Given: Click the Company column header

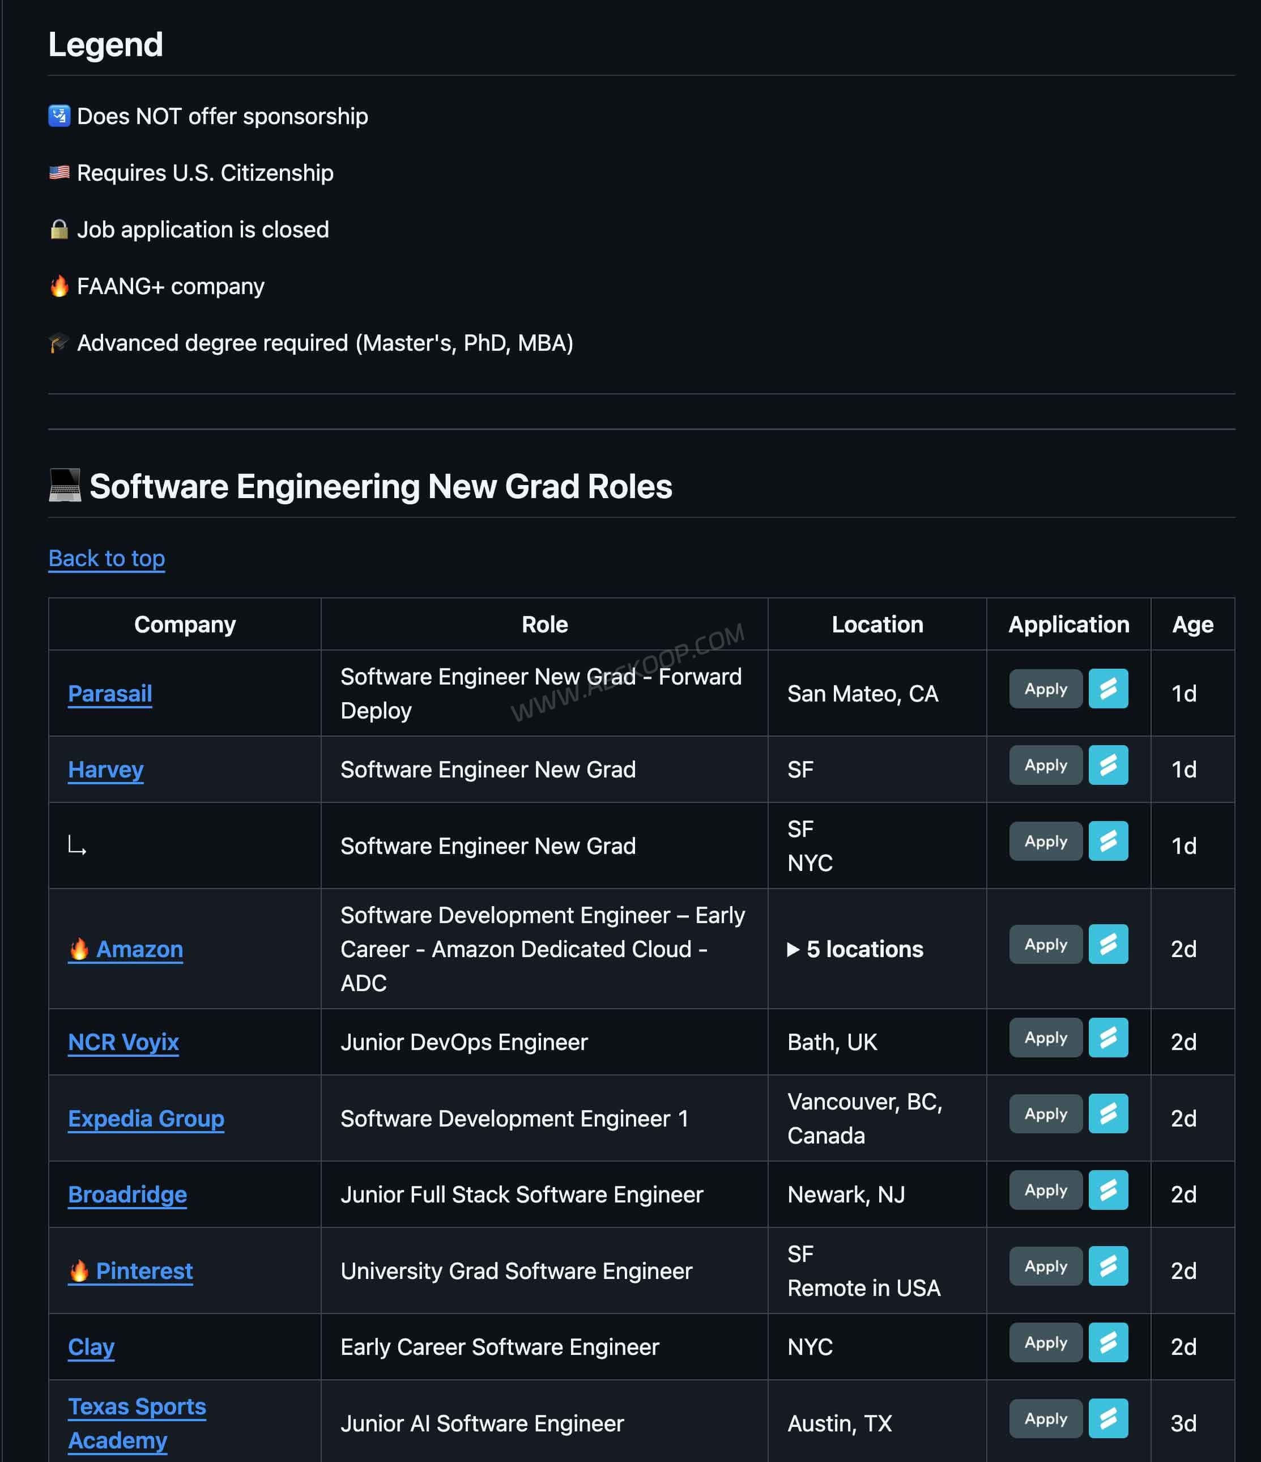Looking at the screenshot, I should pos(185,624).
